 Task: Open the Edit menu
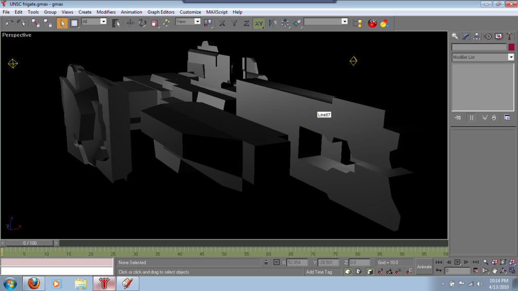tap(19, 12)
